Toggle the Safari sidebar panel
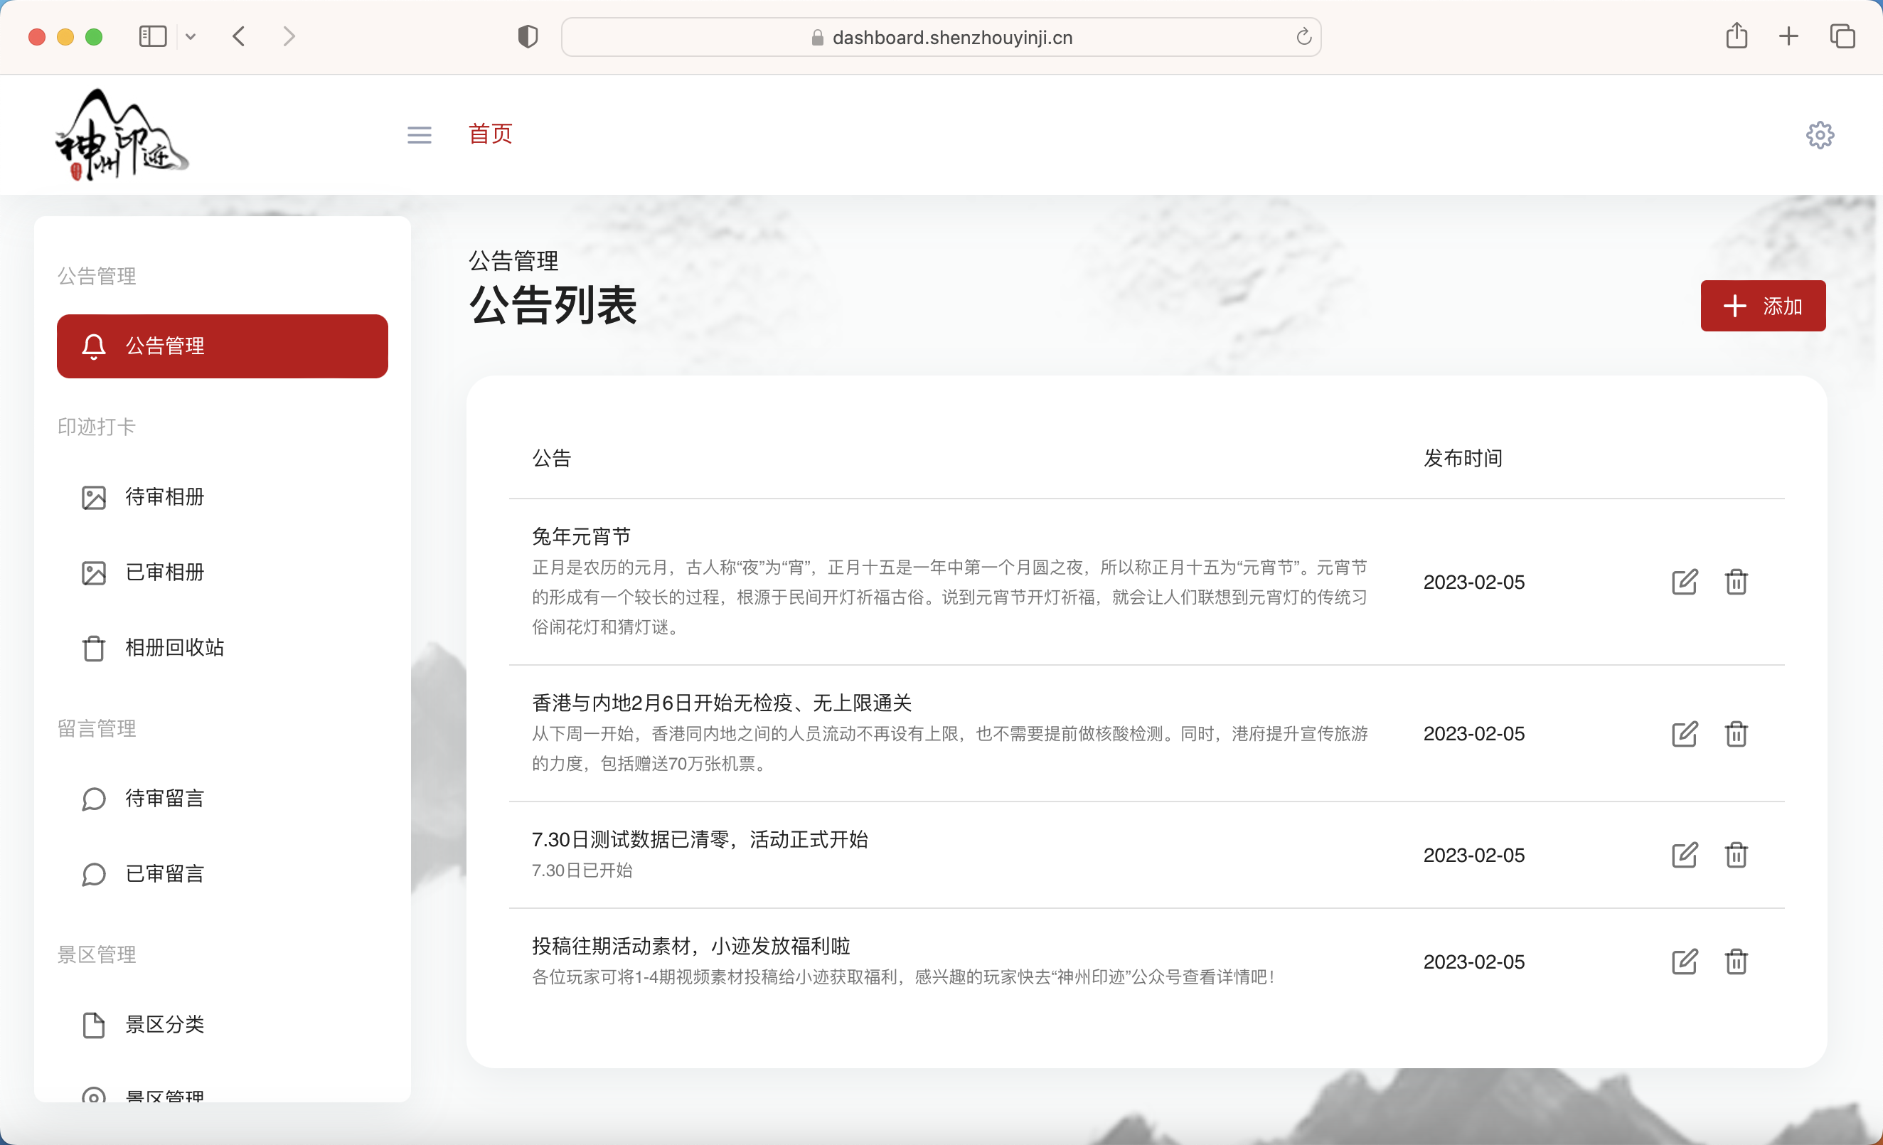This screenshot has width=1883, height=1145. coord(152,36)
